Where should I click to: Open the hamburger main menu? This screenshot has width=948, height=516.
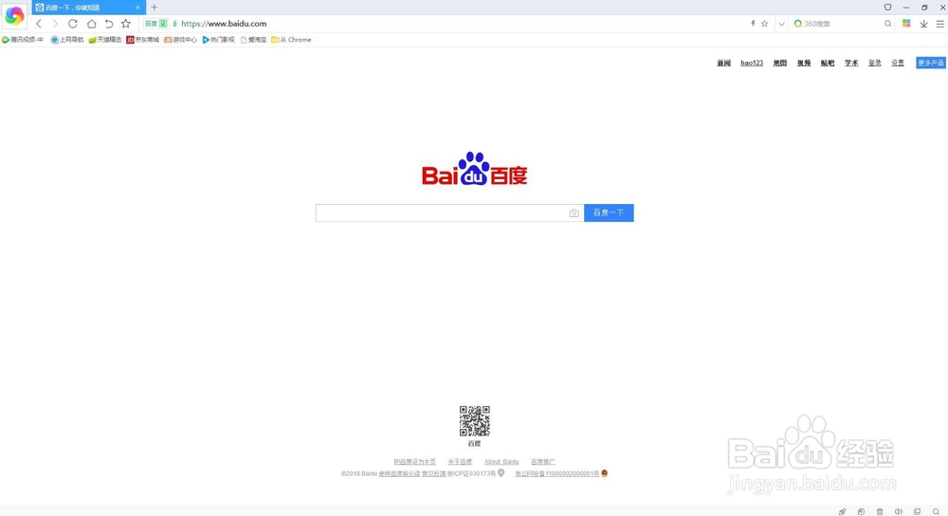click(940, 24)
